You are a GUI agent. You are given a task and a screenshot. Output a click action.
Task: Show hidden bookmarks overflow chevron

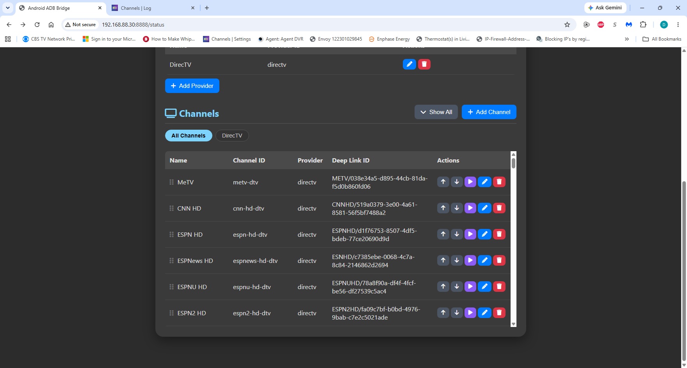(627, 39)
